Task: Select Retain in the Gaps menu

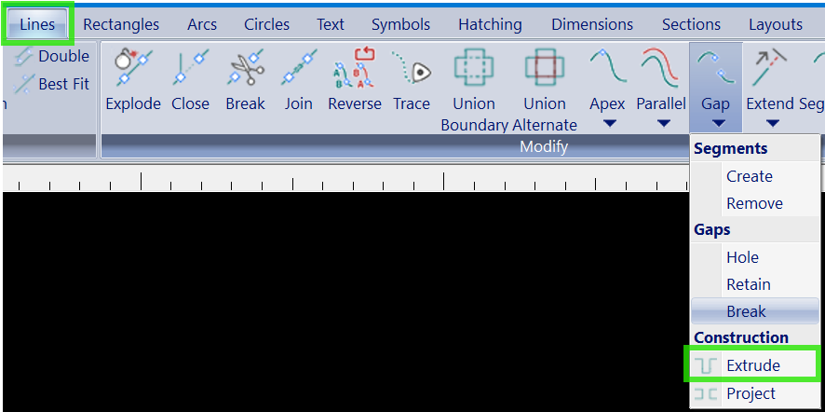Action: coord(754,284)
